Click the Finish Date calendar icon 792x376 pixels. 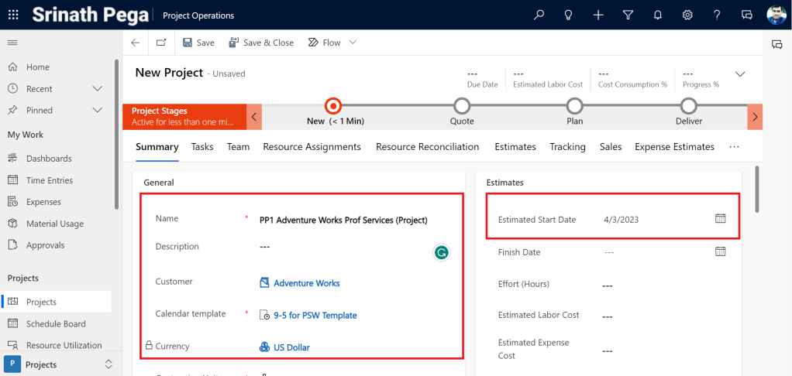tap(720, 251)
